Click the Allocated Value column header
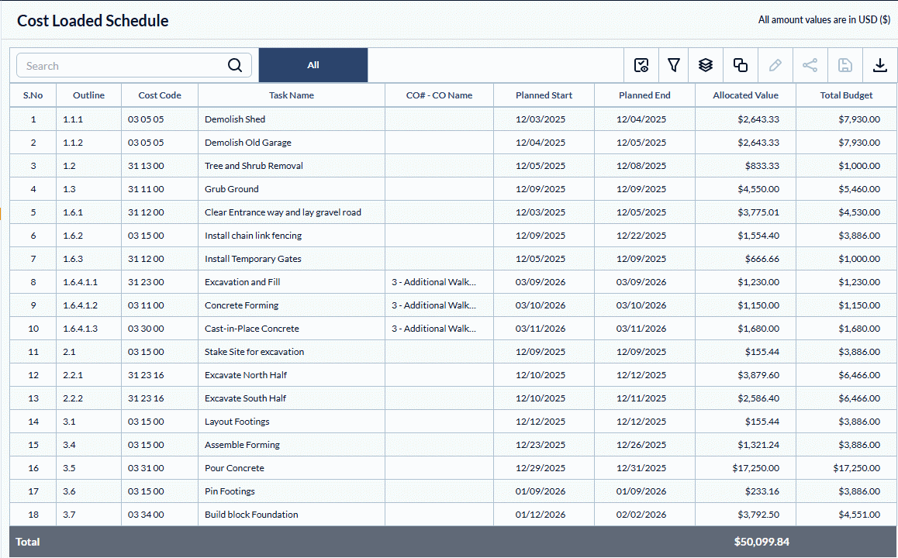898x558 pixels. (x=746, y=95)
